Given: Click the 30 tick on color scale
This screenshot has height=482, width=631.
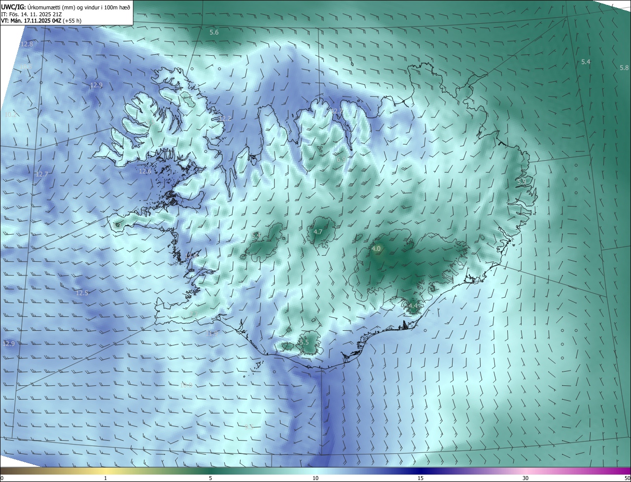Looking at the screenshot, I should click(x=526, y=478).
